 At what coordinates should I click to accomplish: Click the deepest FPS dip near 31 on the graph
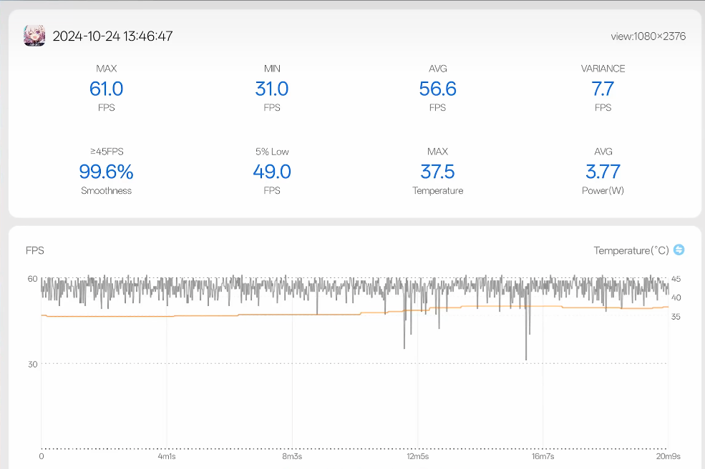tap(526, 358)
